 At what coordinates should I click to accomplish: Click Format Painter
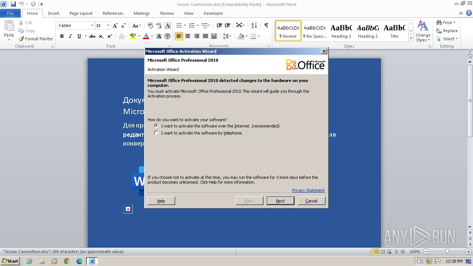[36, 39]
